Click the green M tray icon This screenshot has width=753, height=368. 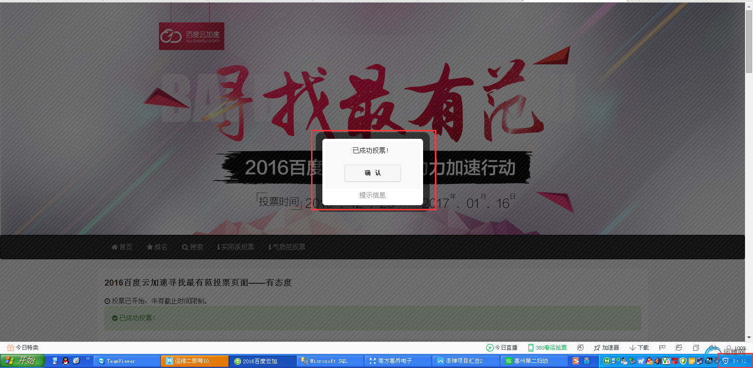[x=607, y=361]
